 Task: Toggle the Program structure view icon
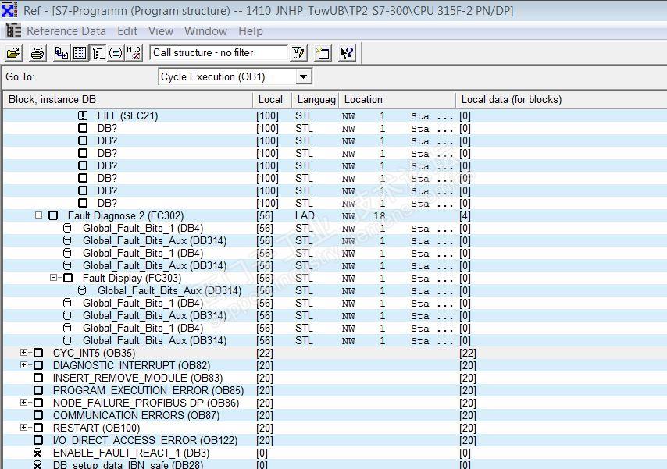point(98,53)
